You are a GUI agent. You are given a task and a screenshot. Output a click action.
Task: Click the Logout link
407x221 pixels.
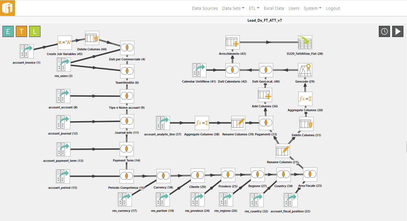[x=333, y=8]
